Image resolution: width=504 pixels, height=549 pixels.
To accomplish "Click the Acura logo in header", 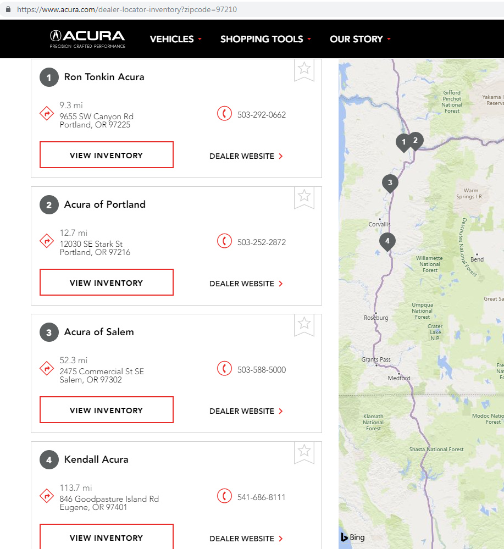I will coord(87,39).
